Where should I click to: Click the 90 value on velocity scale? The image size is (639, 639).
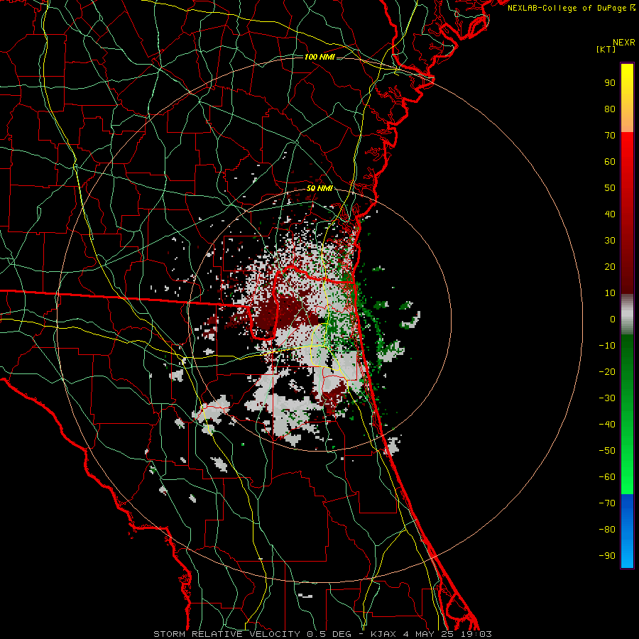(610, 83)
